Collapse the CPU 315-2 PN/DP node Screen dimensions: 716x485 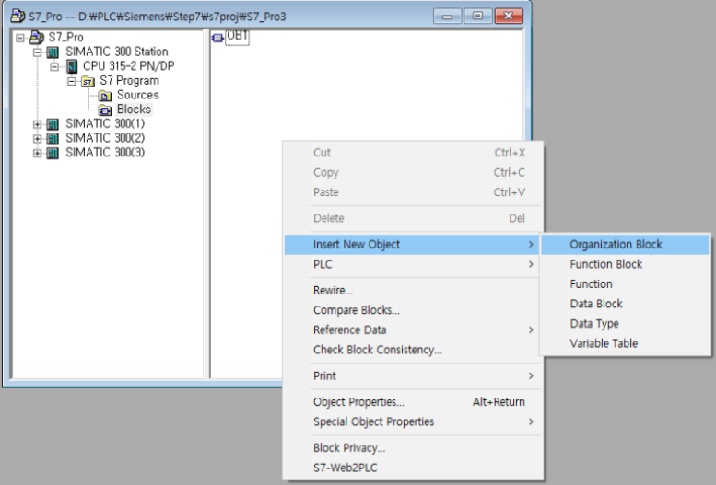54,66
